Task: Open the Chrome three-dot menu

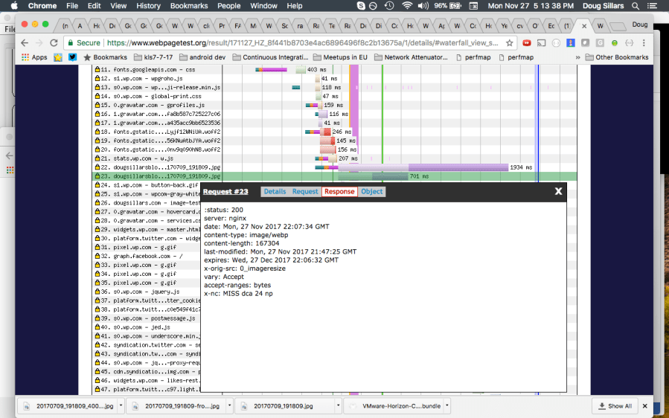Action: tap(642, 43)
